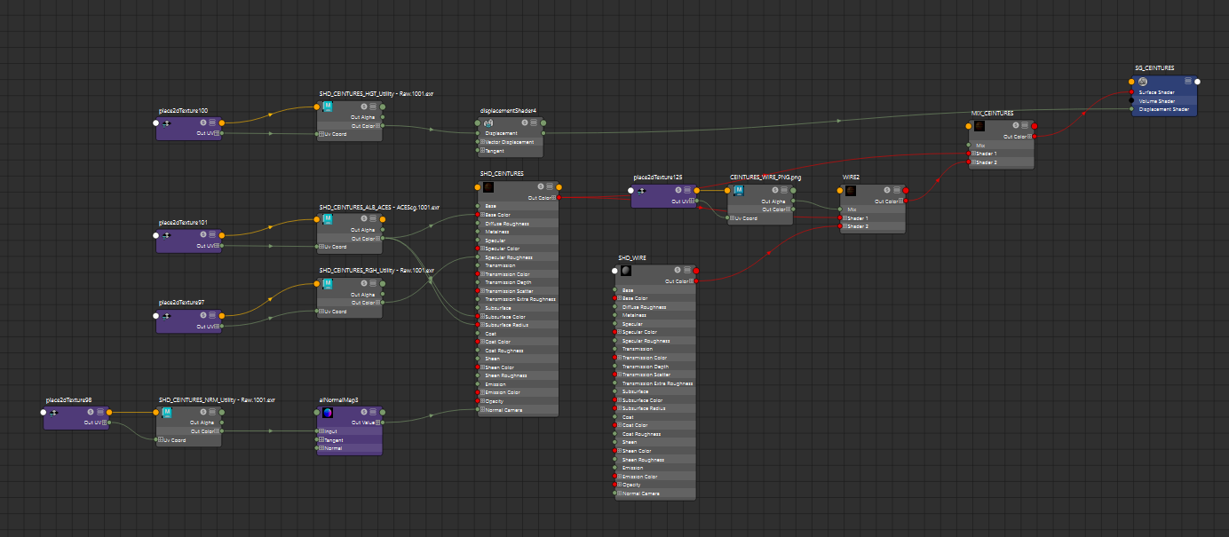Toggle solo on displacementShader4 node
This screenshot has height=537, width=1229.
click(x=525, y=122)
